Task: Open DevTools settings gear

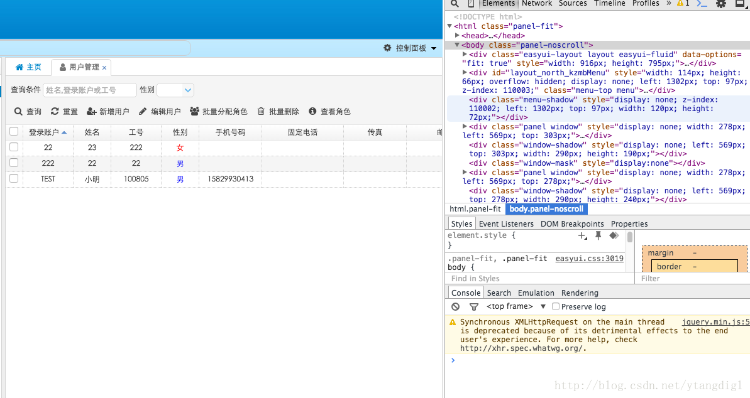Action: tap(721, 4)
